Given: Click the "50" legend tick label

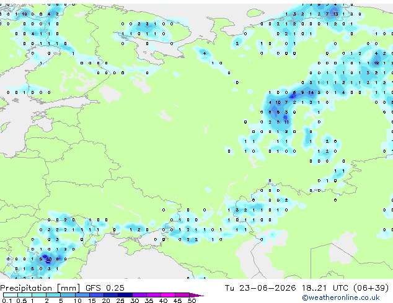Looking at the screenshot, I should (x=192, y=301).
